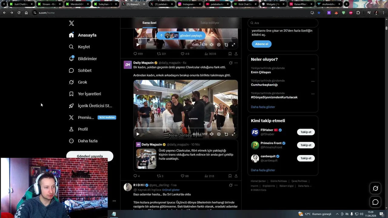Switch to Sana özel tab
388x218 pixels.
tap(149, 23)
